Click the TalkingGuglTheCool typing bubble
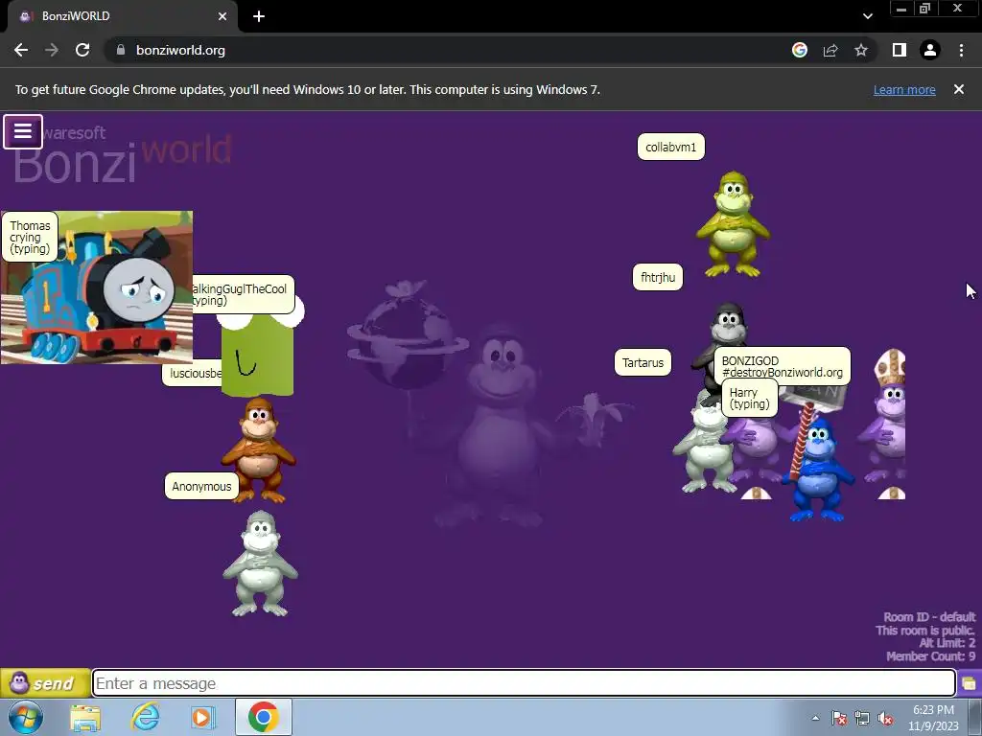The image size is (982, 736). [x=243, y=294]
